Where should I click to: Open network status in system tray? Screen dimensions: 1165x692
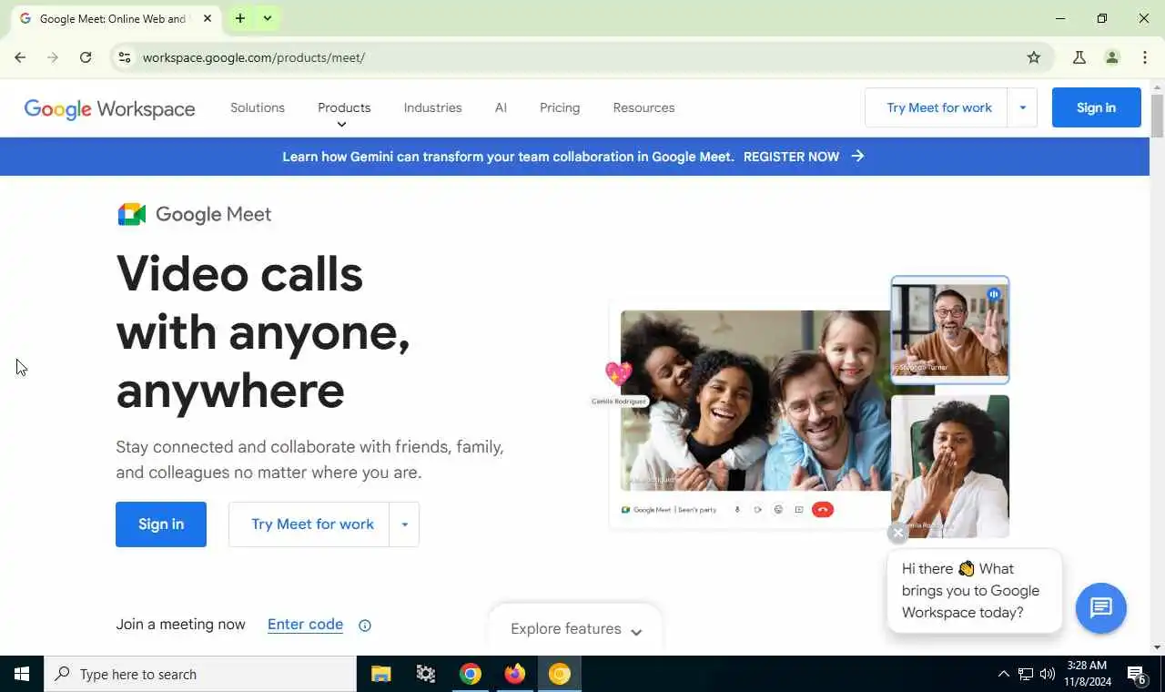pyautogui.click(x=1026, y=674)
